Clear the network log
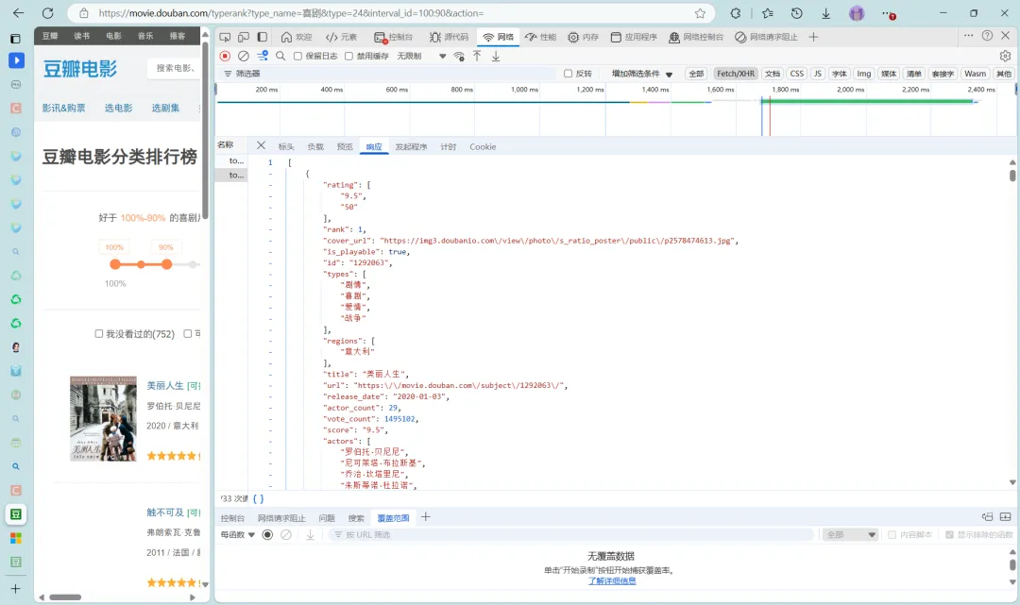This screenshot has width=1020, height=605. point(244,56)
